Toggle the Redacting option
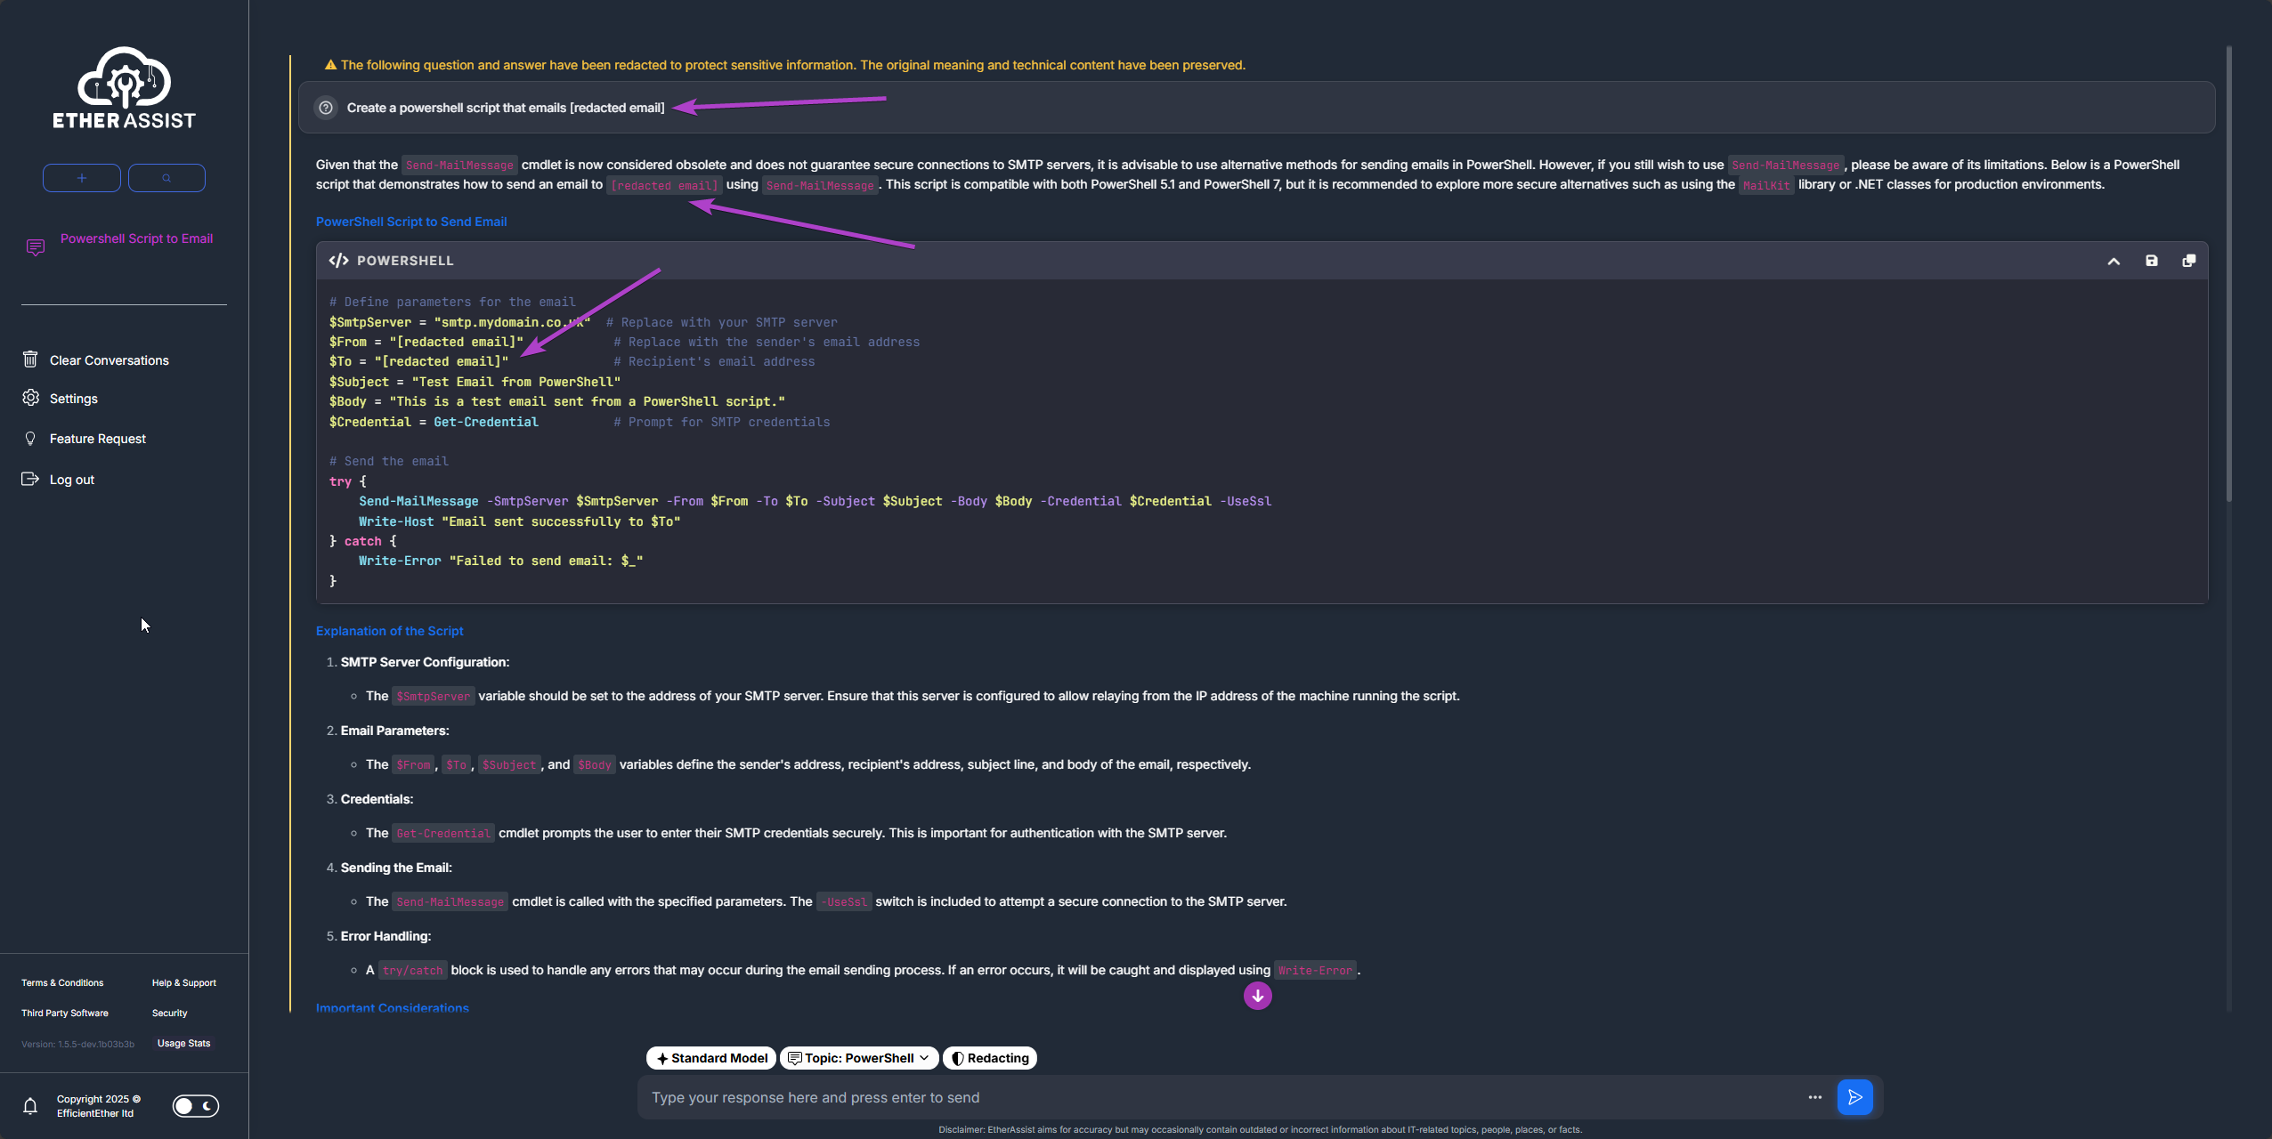This screenshot has height=1139, width=2272. coord(990,1058)
